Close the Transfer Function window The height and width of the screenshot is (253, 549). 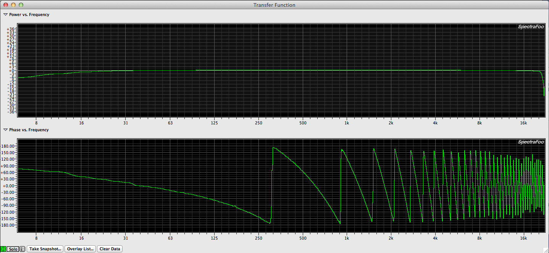click(x=5, y=5)
